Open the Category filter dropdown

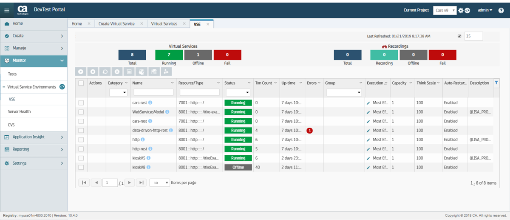[118, 92]
